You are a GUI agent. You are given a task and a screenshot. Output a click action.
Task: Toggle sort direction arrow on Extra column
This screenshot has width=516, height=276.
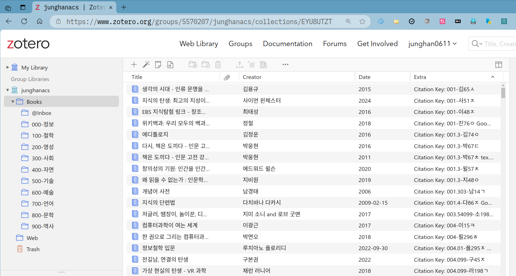click(493, 77)
